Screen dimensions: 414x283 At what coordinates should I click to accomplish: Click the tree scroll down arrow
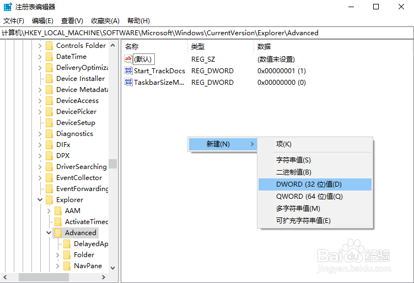(x=113, y=268)
